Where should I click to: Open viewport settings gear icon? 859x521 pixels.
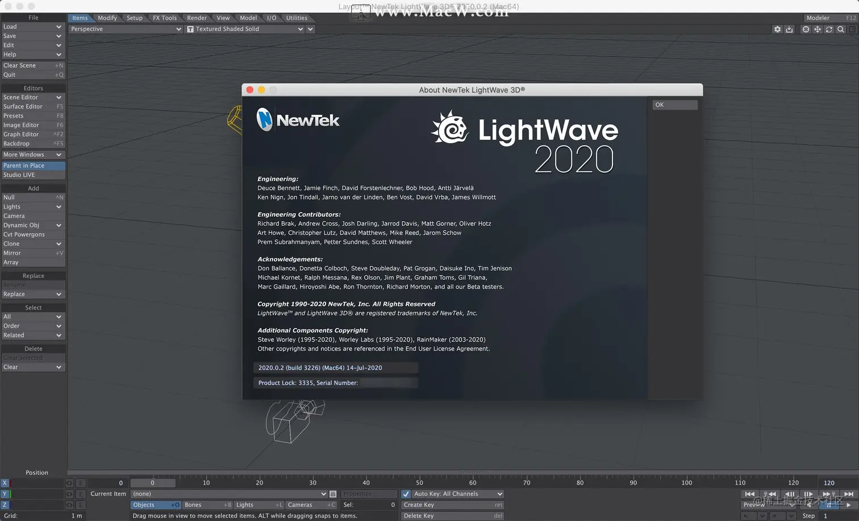point(777,29)
